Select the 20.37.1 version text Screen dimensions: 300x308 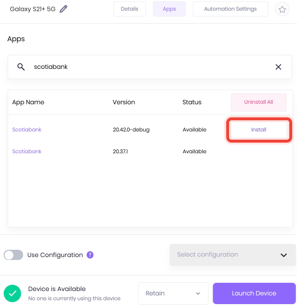click(x=120, y=151)
